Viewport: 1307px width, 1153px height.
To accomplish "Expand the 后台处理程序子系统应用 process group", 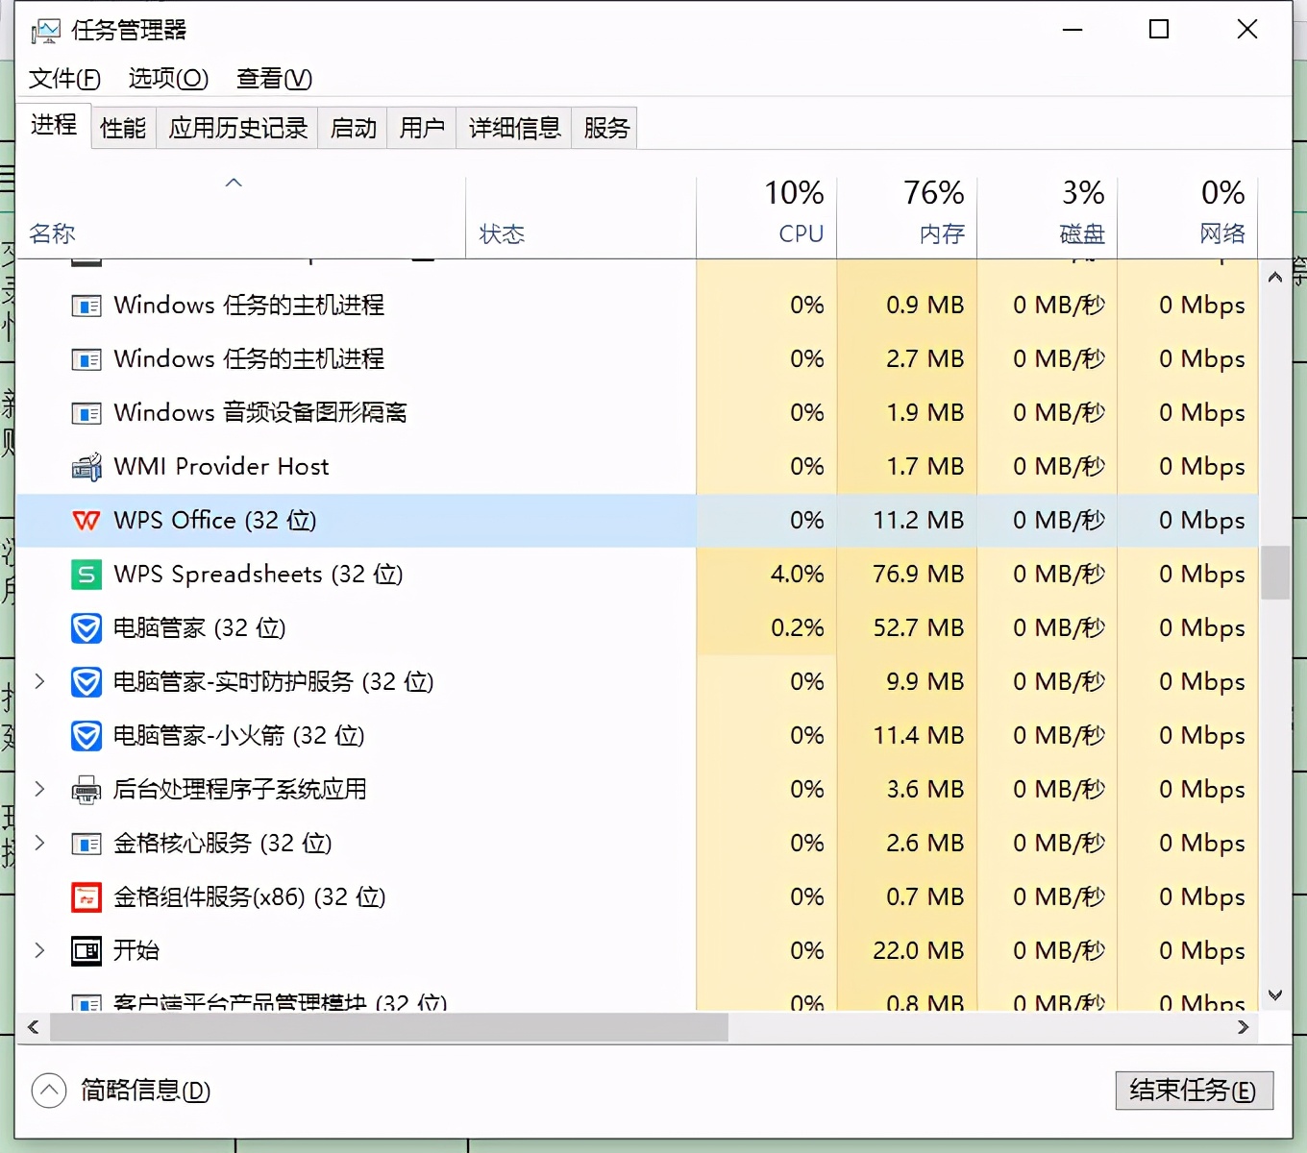I will tap(39, 789).
